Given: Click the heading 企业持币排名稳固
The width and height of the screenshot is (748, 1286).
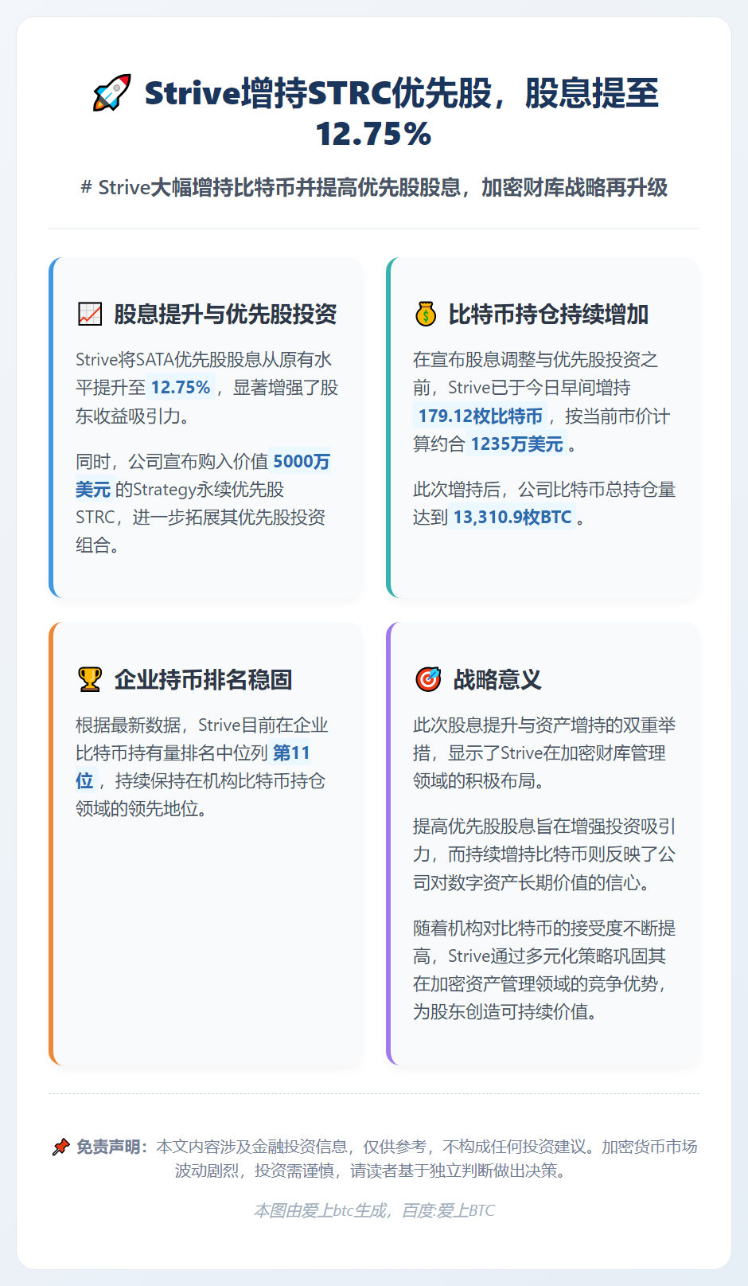Looking at the screenshot, I should click(x=203, y=680).
